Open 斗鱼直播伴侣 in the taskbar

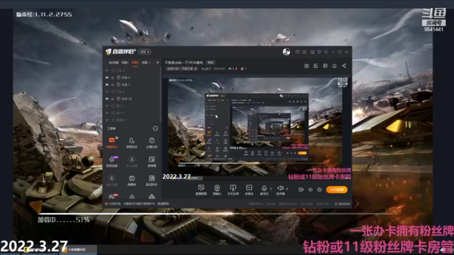point(78,250)
